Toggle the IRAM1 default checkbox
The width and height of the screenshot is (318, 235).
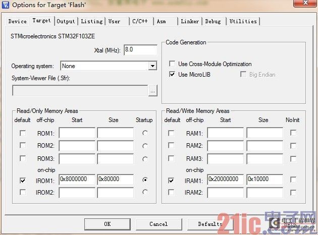171,181
